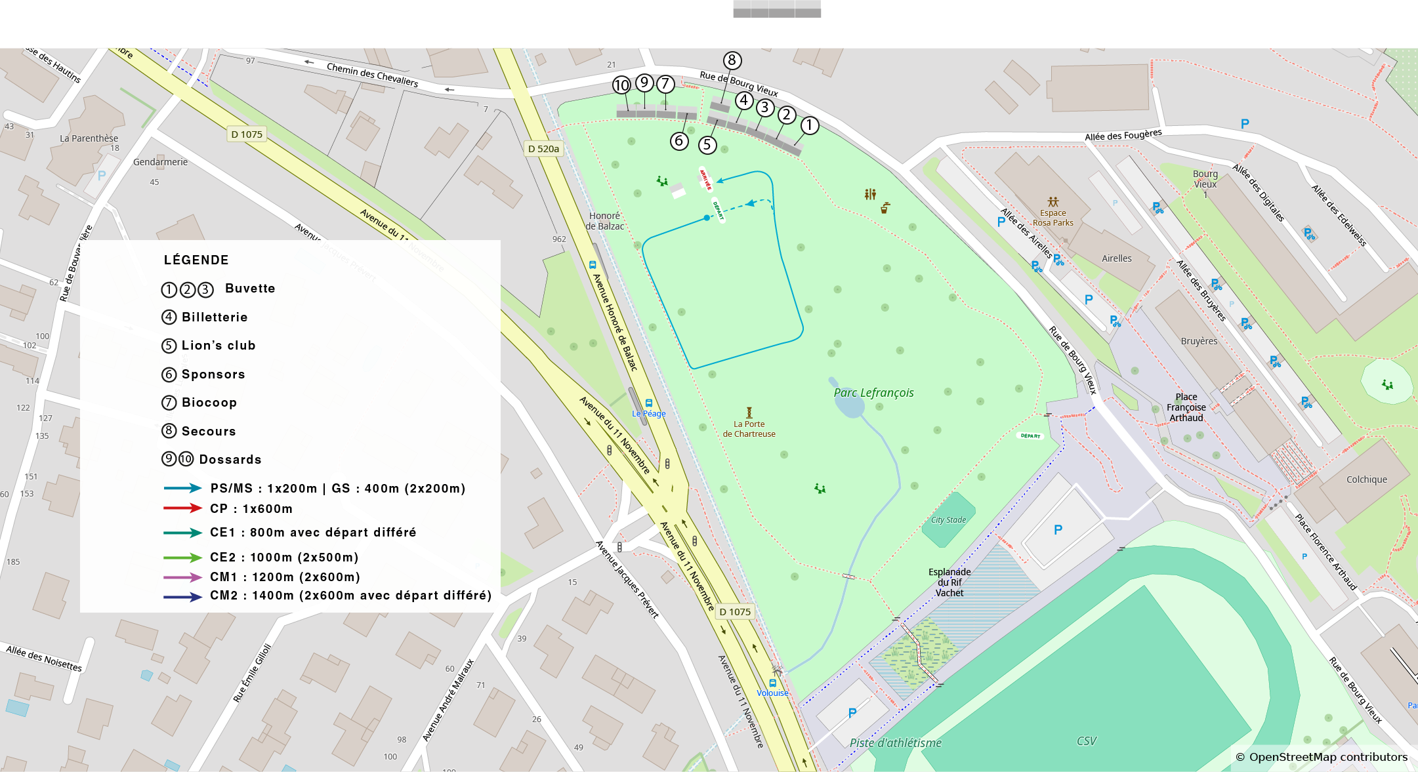This screenshot has height=772, width=1418.
Task: Select the number 1 Buvette marker on the map
Action: tap(810, 125)
